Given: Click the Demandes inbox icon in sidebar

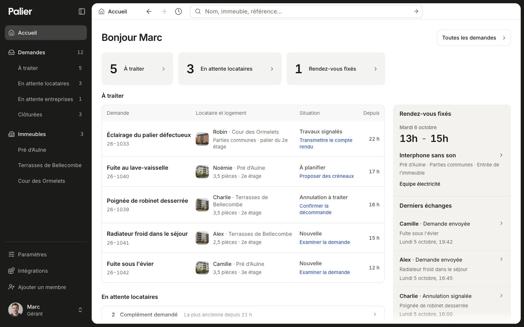Looking at the screenshot, I should [x=11, y=52].
